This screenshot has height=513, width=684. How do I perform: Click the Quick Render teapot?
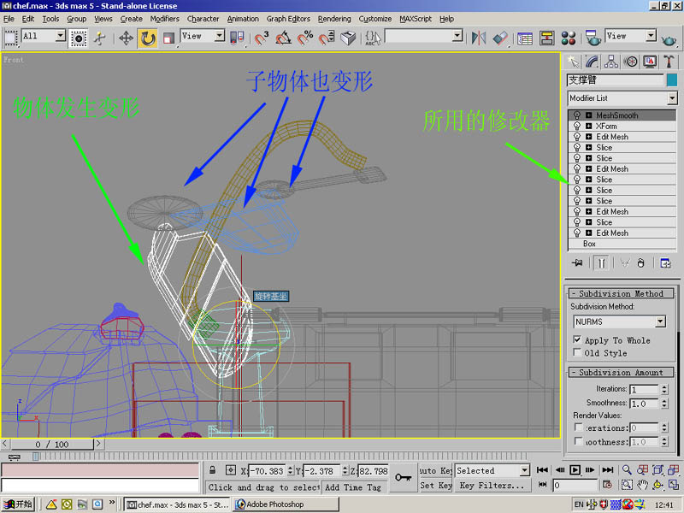point(669,39)
